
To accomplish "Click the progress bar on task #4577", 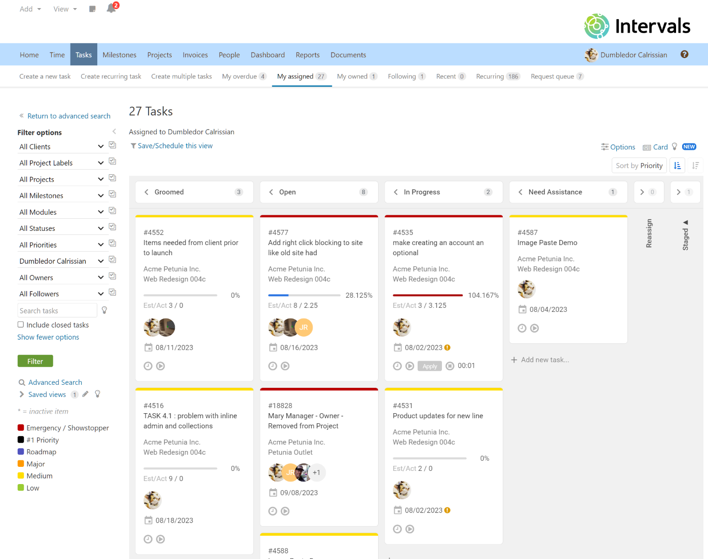I will pos(304,295).
